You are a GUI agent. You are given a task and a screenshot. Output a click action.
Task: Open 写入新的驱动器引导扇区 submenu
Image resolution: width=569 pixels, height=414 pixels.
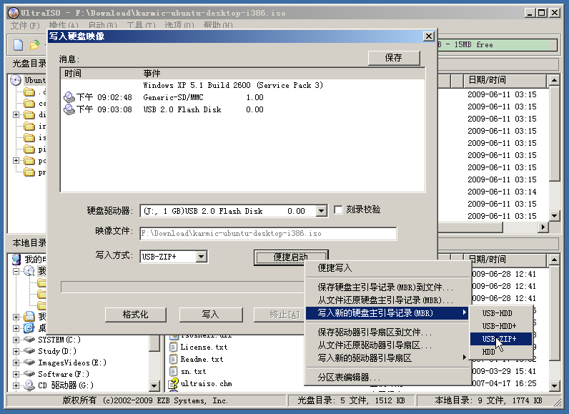387,358
